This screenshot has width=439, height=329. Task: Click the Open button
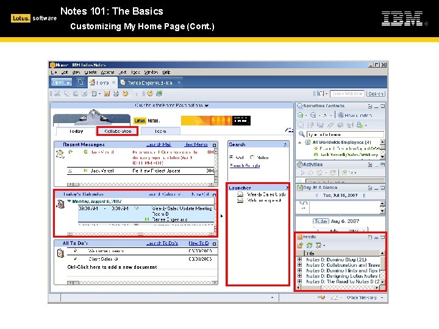pyautogui.click(x=62, y=82)
